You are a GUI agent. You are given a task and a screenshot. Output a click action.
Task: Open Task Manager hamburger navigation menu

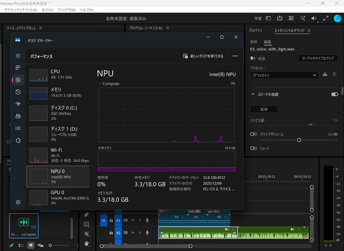18,56
